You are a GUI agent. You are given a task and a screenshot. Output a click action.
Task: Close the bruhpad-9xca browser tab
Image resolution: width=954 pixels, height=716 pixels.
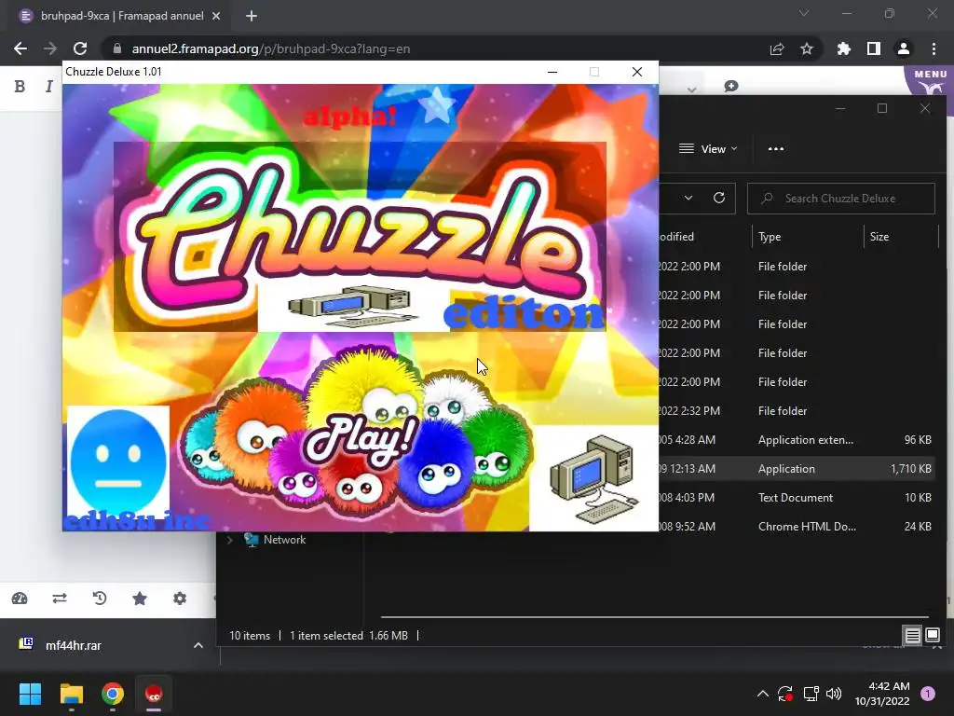click(216, 16)
